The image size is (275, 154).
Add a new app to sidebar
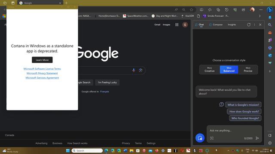tap(270, 71)
